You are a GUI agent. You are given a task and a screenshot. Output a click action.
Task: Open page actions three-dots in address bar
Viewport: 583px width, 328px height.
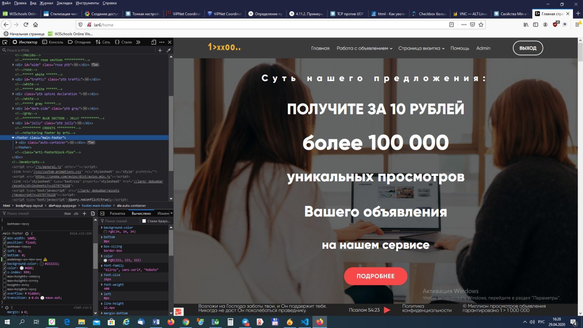pos(464,25)
